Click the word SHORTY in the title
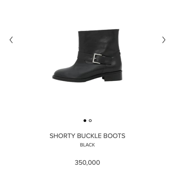This screenshot has width=175, height=175. point(62,136)
